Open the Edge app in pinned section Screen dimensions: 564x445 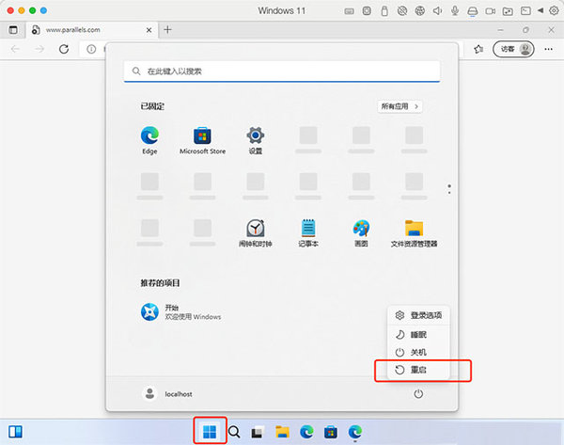click(x=149, y=140)
